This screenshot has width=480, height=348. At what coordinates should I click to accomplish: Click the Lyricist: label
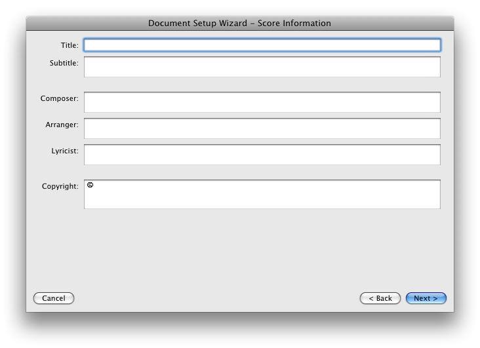click(x=65, y=151)
